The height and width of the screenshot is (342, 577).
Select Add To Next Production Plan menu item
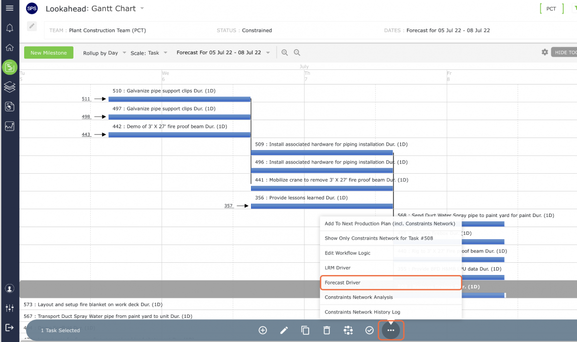391,223
